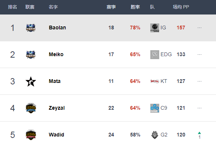
Task: Expand the more options dots for Mata
Action: tap(199, 81)
